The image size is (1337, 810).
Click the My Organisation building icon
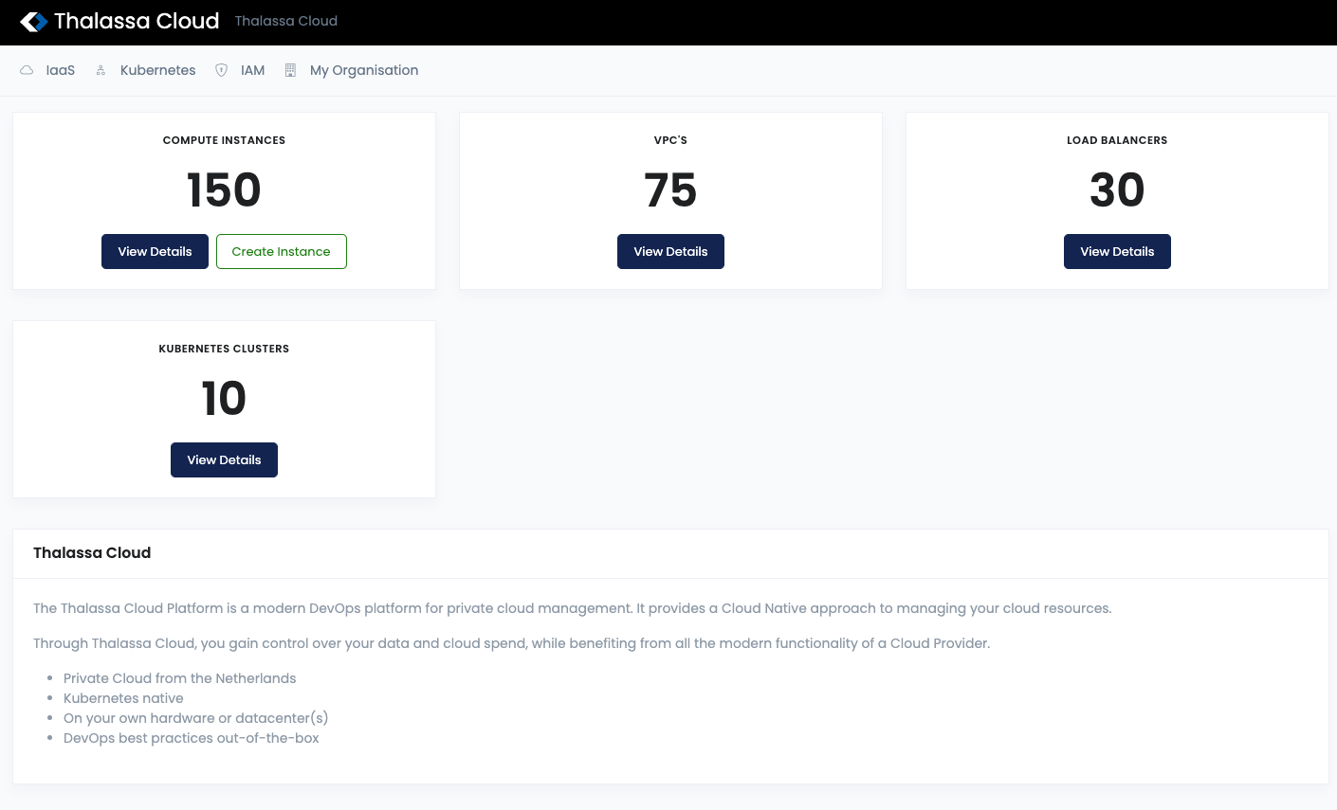290,70
